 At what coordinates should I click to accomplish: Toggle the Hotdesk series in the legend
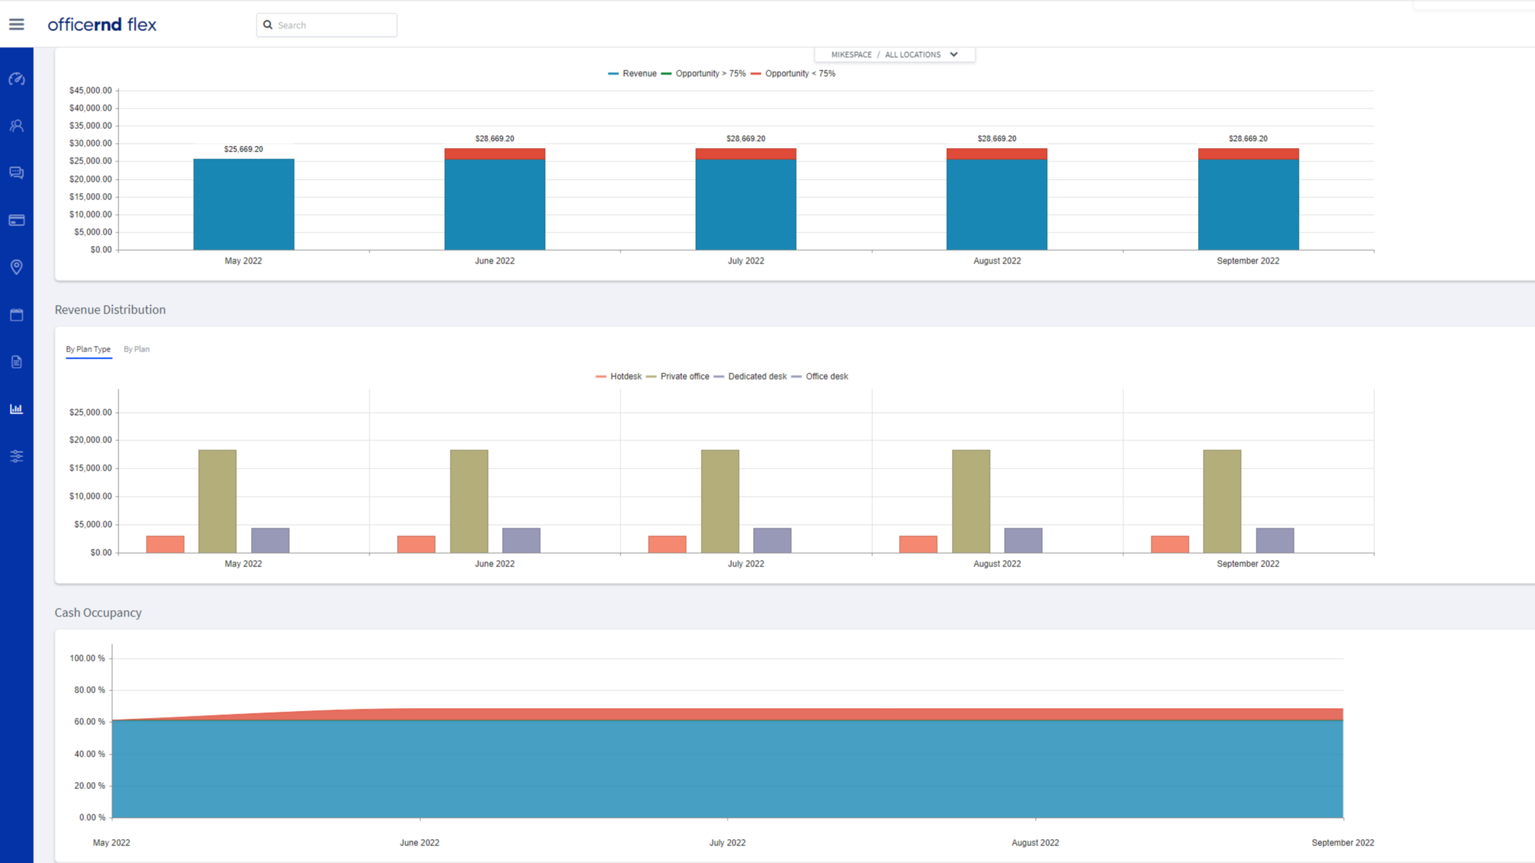621,376
